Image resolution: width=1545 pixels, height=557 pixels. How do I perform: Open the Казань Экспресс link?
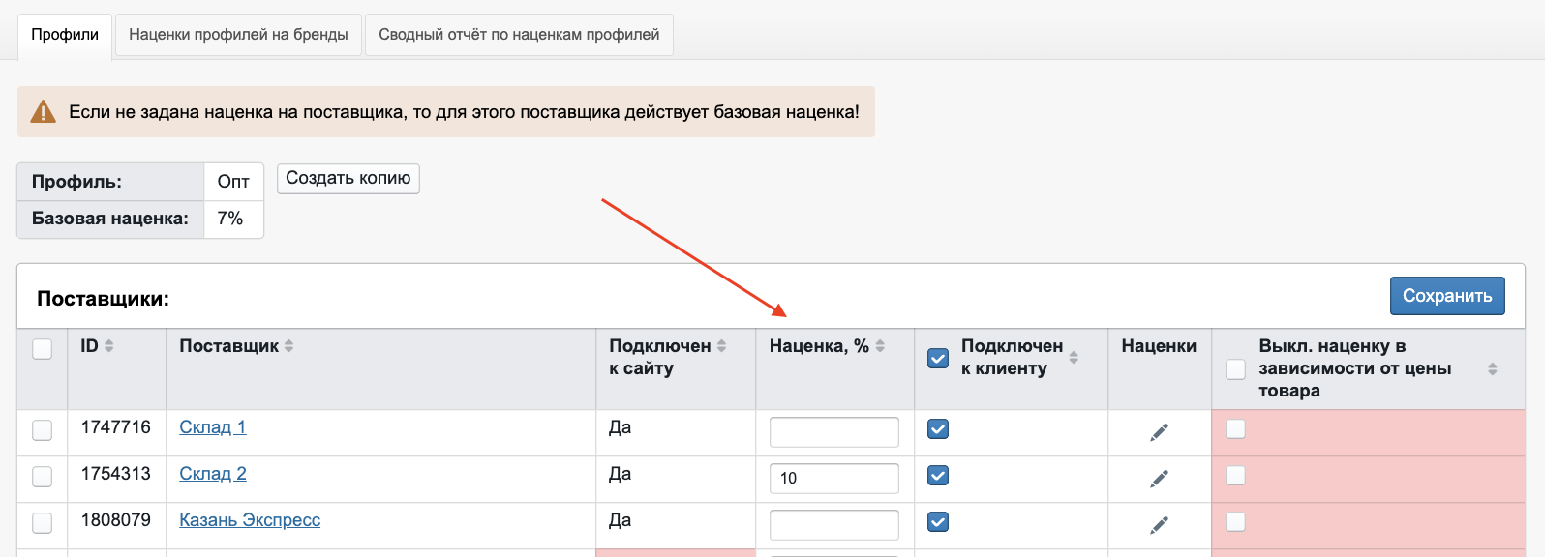(250, 520)
